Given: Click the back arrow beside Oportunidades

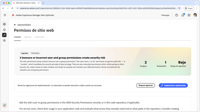Looking at the screenshot, I should 15,25.
